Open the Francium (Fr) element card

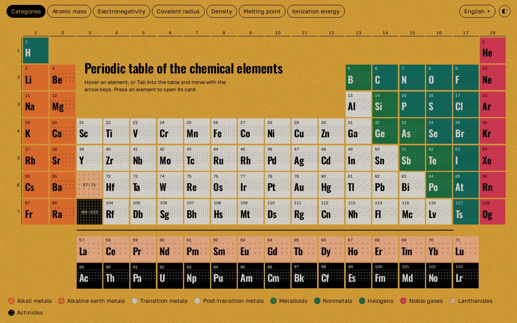click(x=36, y=212)
